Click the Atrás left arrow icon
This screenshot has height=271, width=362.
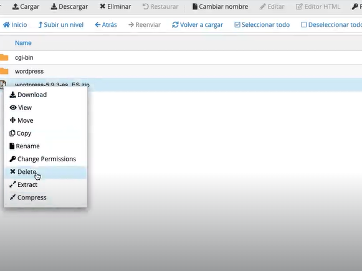(x=98, y=25)
